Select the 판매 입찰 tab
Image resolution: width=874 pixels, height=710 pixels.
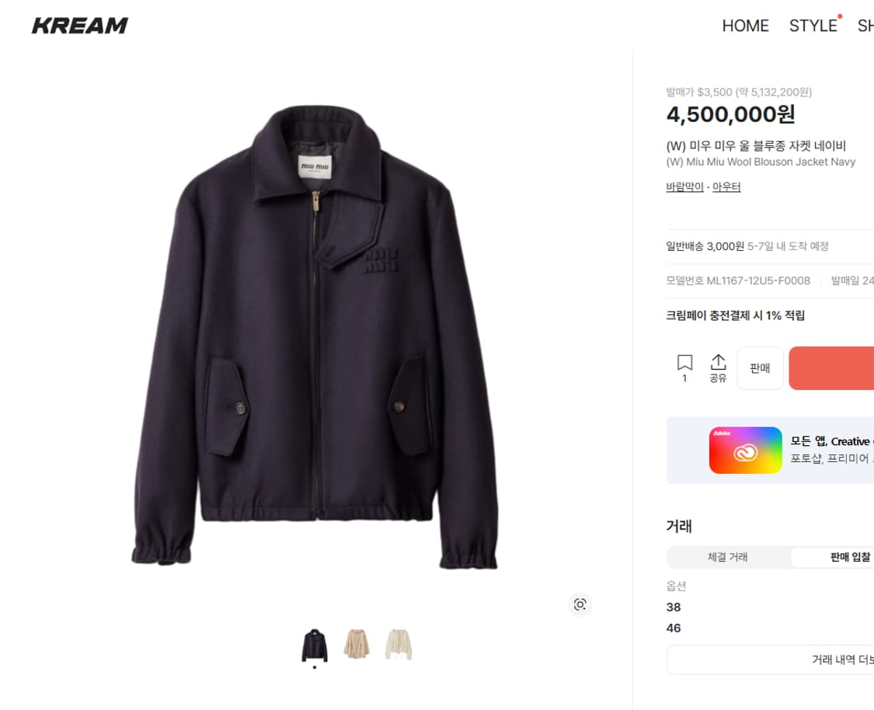tap(849, 557)
